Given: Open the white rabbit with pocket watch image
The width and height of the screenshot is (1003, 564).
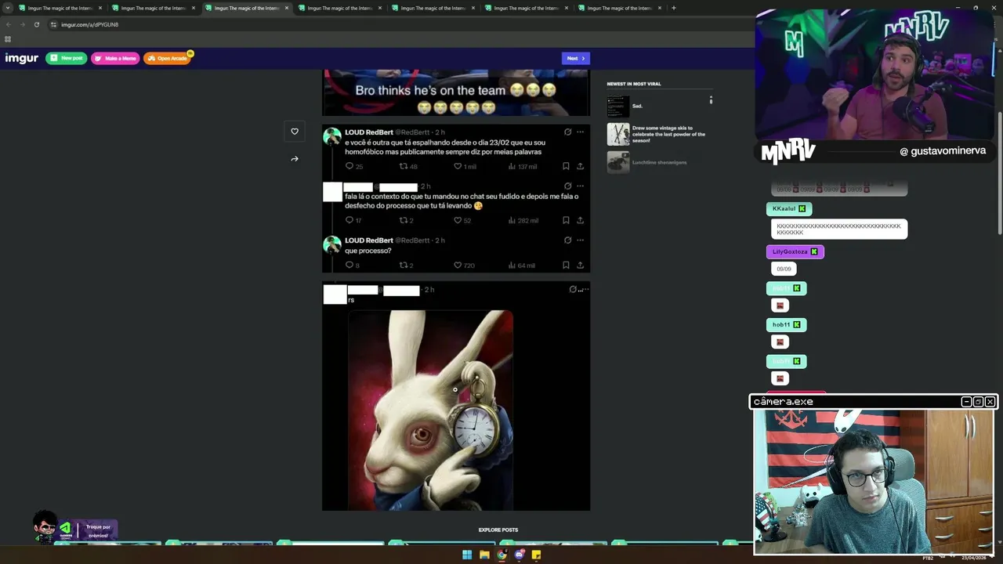Looking at the screenshot, I should pos(431,410).
